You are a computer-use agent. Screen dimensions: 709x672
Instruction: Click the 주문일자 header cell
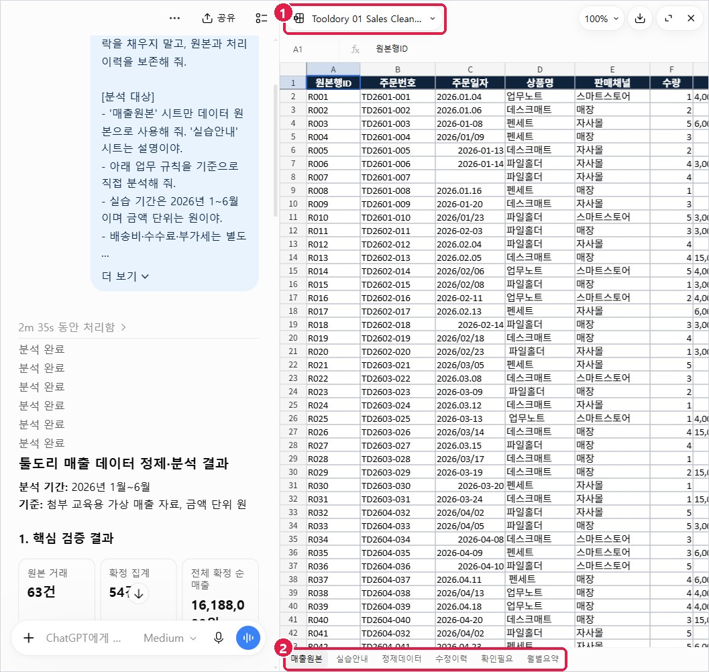point(470,82)
